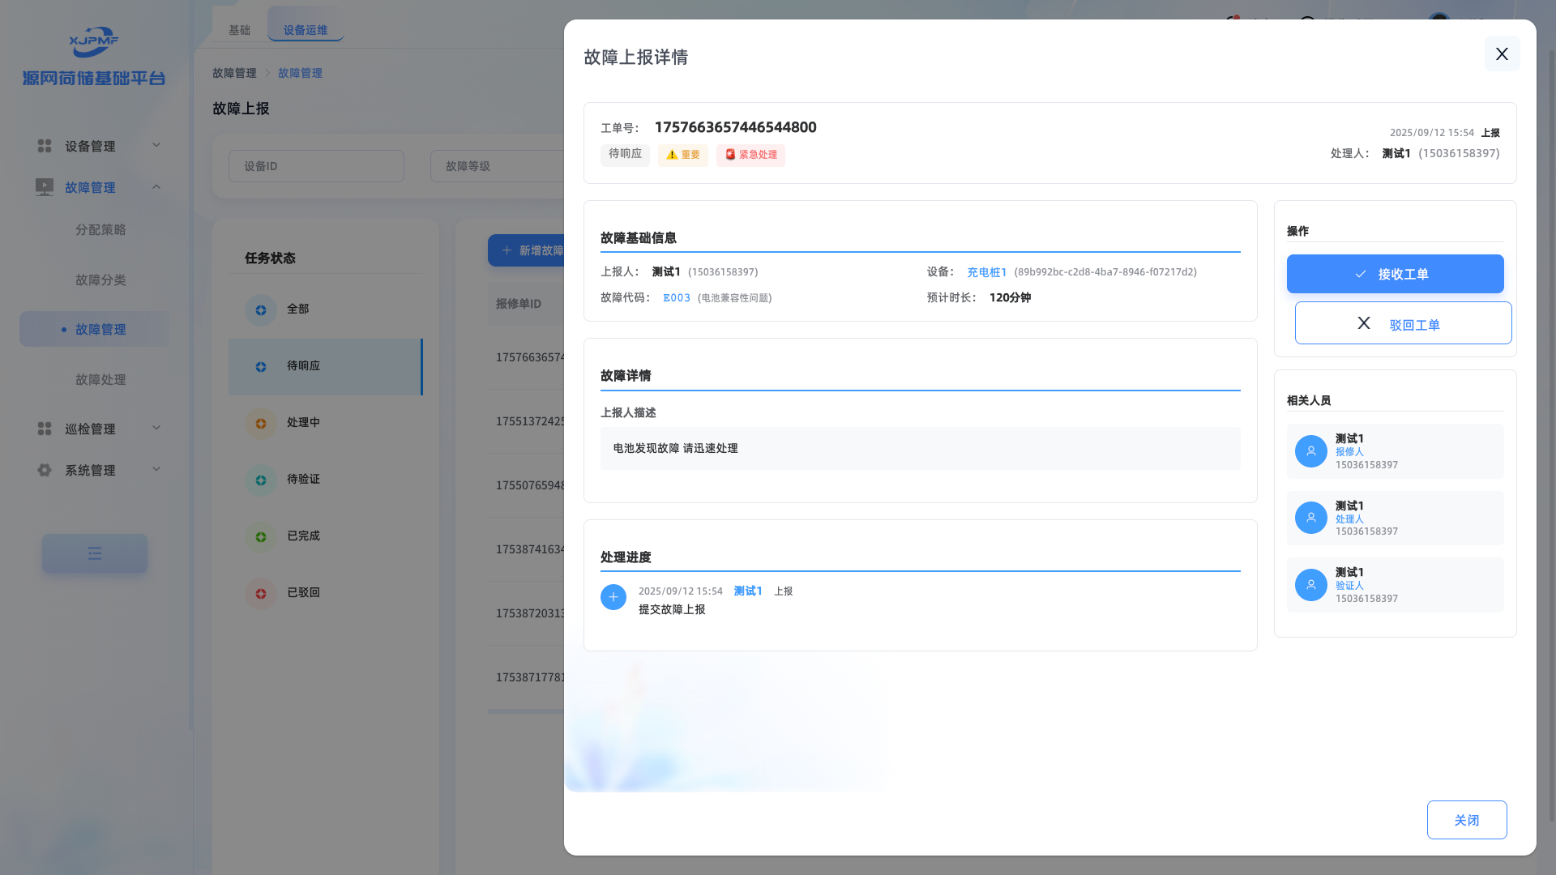Screen dimensions: 1556x875
Task: Click the 故障管理 monitor icon in sidebar
Action: (45, 187)
